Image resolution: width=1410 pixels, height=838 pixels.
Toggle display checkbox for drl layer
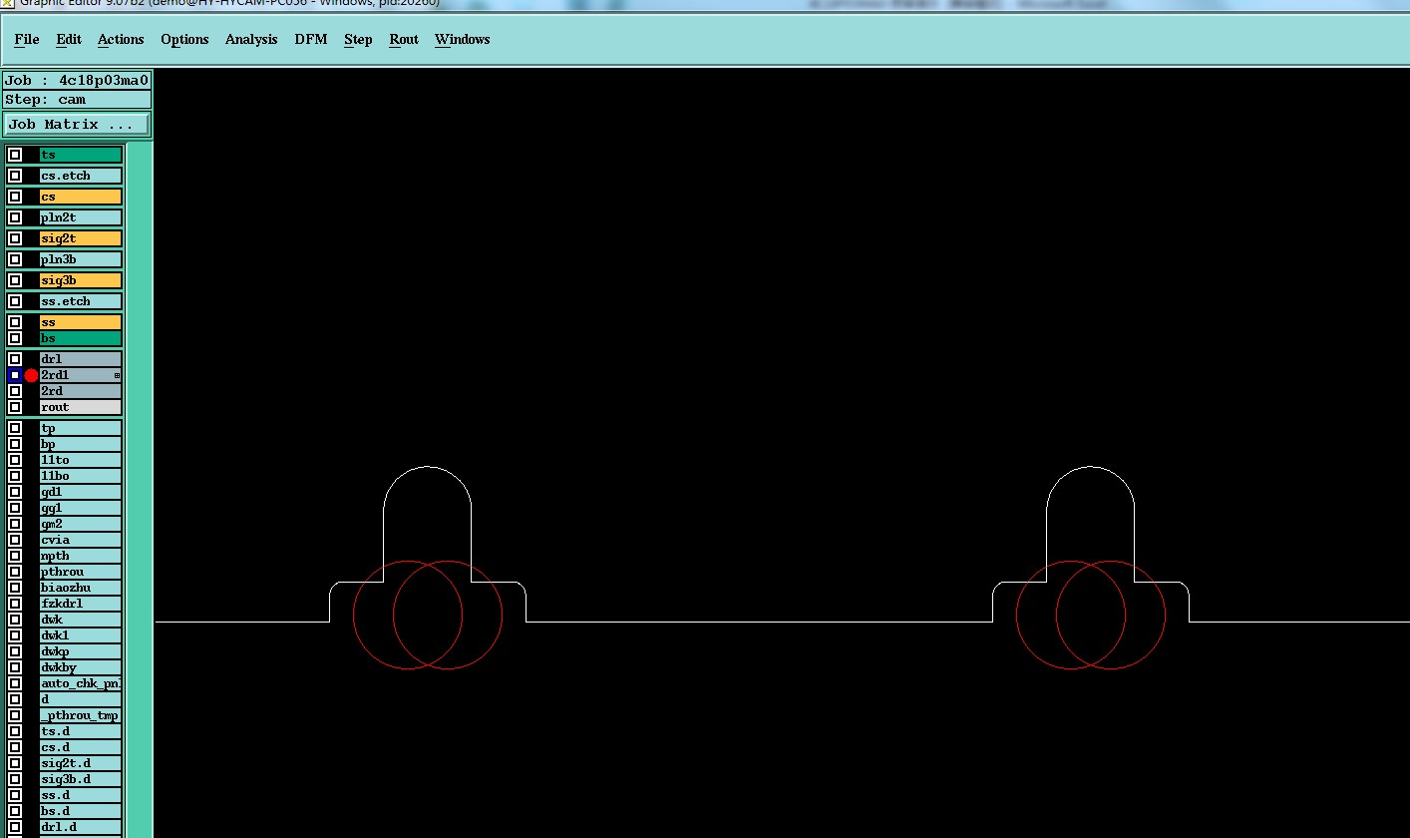15,359
